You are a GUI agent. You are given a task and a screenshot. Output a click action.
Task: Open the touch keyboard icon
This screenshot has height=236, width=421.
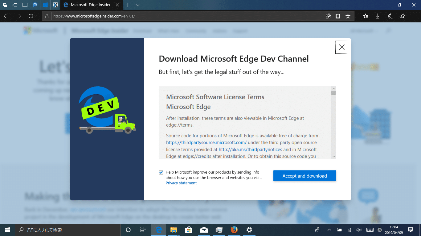click(x=370, y=230)
